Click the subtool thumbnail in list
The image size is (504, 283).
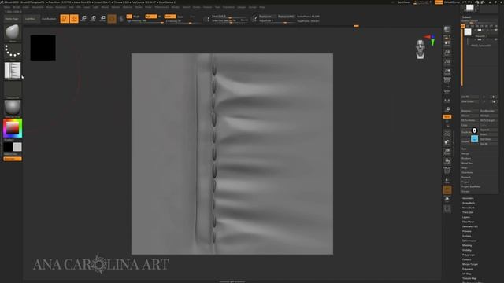468,32
